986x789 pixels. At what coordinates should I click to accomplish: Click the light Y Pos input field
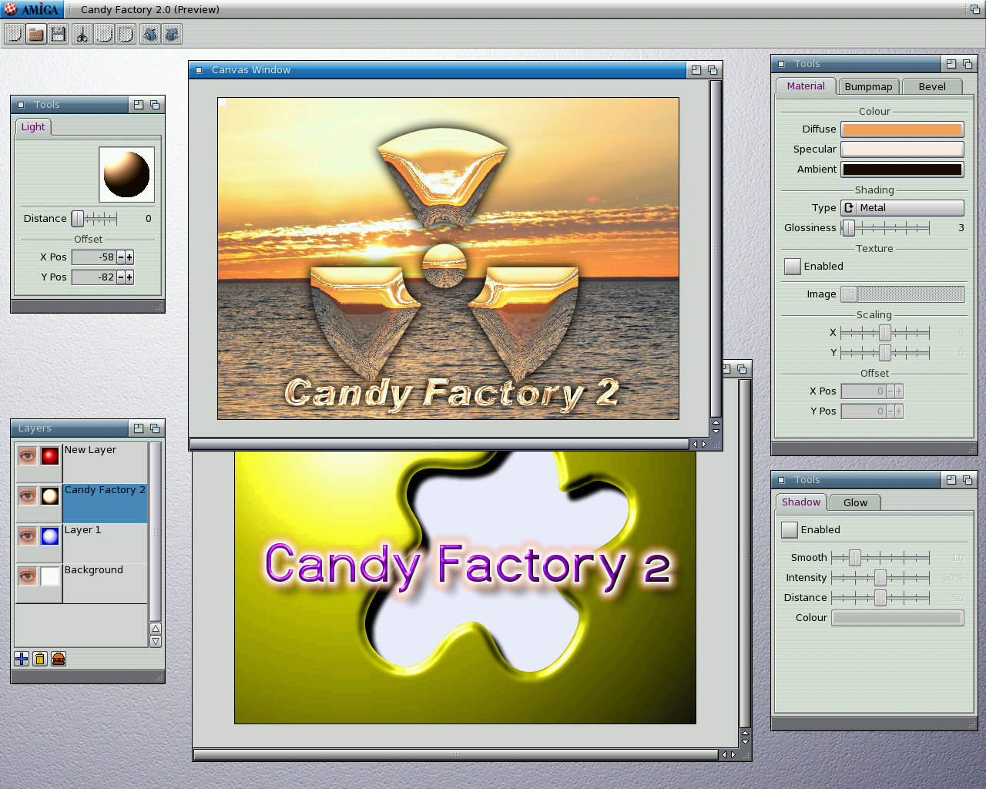click(x=93, y=277)
